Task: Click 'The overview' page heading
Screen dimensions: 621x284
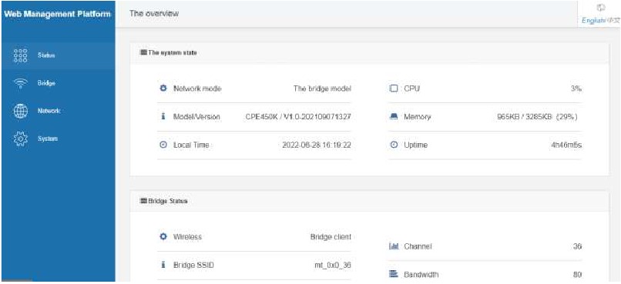Action: pyautogui.click(x=153, y=13)
